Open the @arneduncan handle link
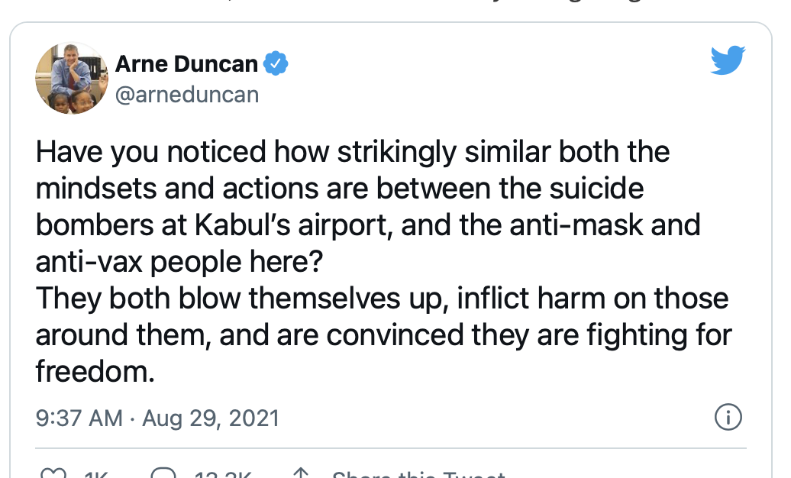Image resolution: width=791 pixels, height=478 pixels. pyautogui.click(x=187, y=95)
